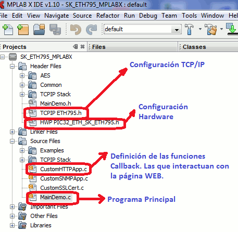Select the Source Files folder label

point(45,141)
